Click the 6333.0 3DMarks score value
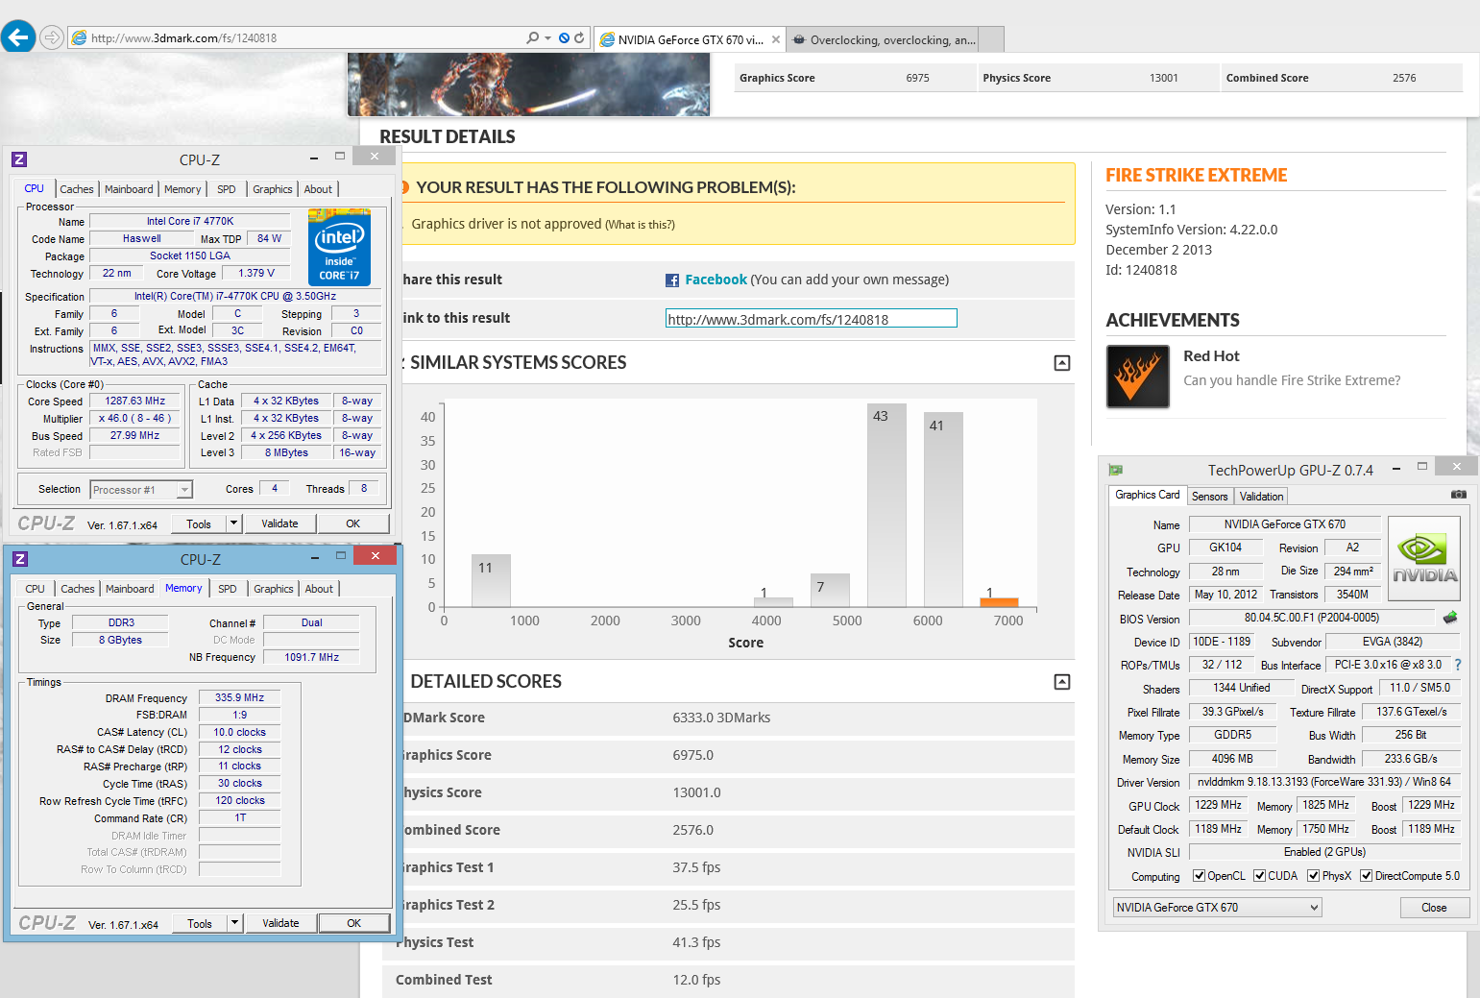 click(721, 718)
